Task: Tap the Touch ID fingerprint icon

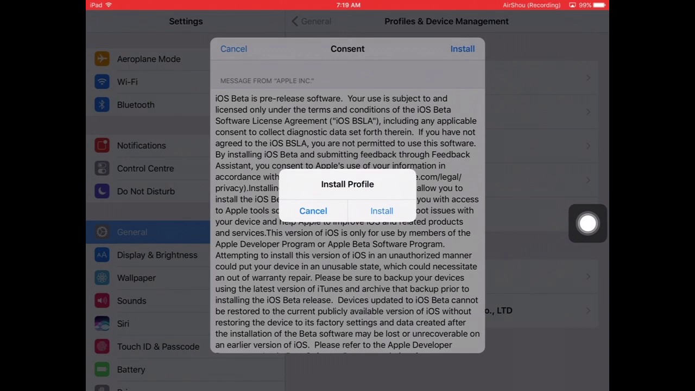Action: point(102,346)
